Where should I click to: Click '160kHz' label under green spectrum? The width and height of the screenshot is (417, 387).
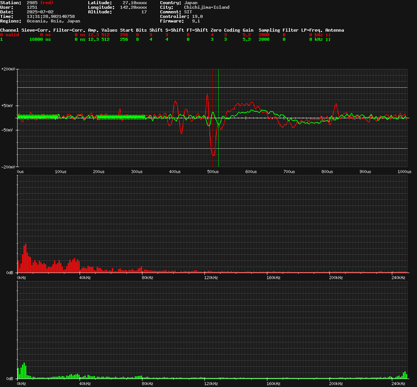point(274,384)
